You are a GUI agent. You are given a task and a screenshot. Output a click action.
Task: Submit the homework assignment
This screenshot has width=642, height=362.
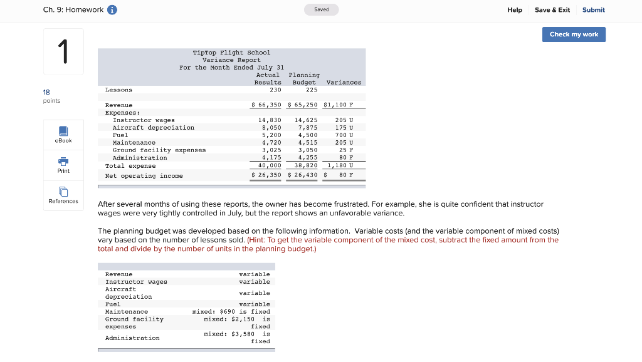(593, 9)
